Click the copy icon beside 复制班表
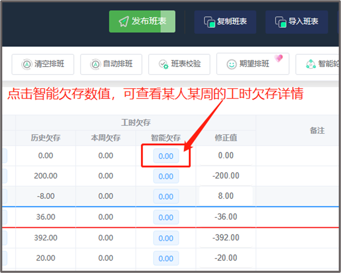 point(209,21)
